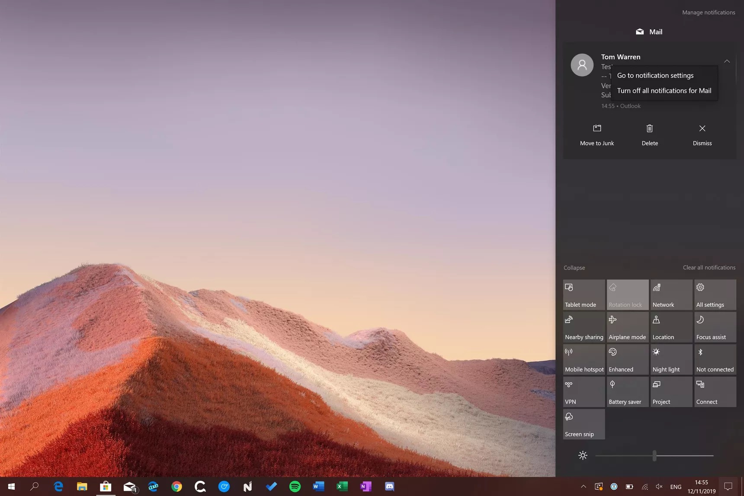This screenshot has height=496, width=744.
Task: Enable Night light
Action: click(x=671, y=359)
